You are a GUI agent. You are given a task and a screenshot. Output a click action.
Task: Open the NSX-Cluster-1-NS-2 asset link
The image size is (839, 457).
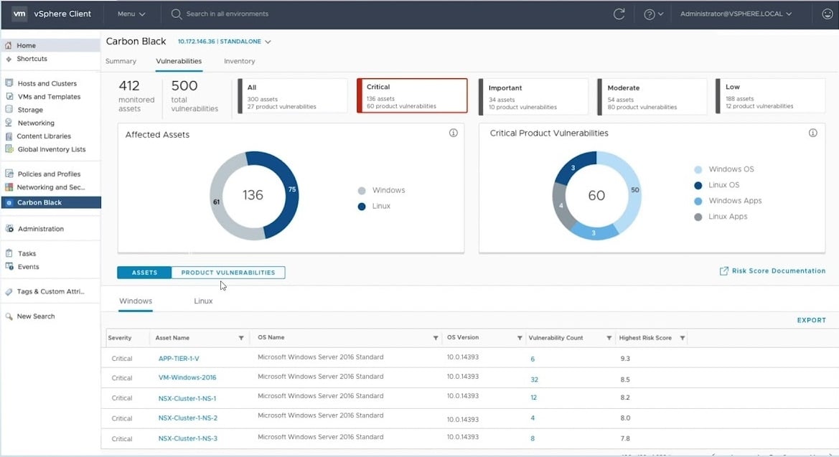(x=188, y=418)
